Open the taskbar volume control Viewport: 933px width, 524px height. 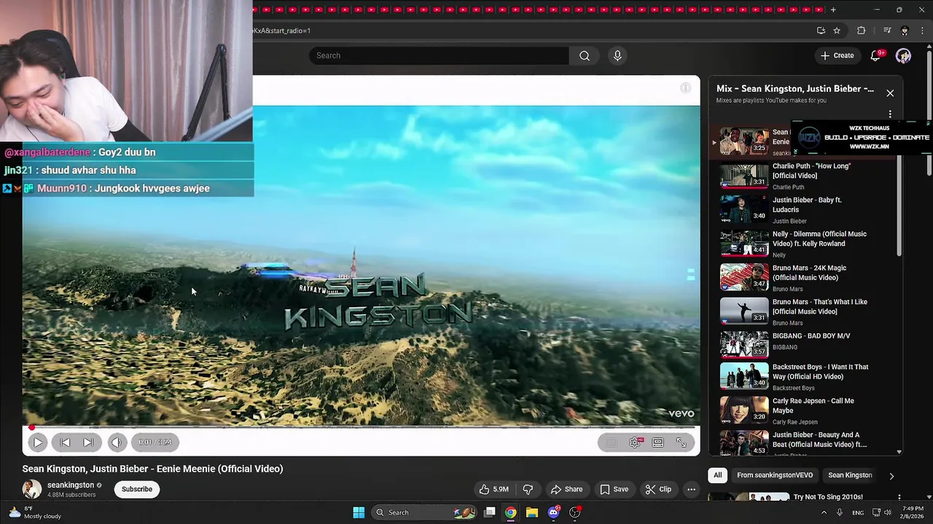pyautogui.click(x=888, y=512)
